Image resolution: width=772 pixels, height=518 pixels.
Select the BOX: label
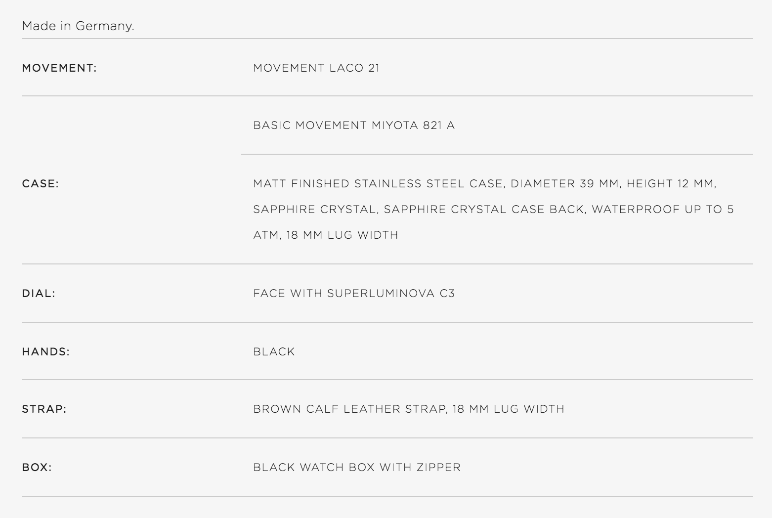click(x=37, y=468)
